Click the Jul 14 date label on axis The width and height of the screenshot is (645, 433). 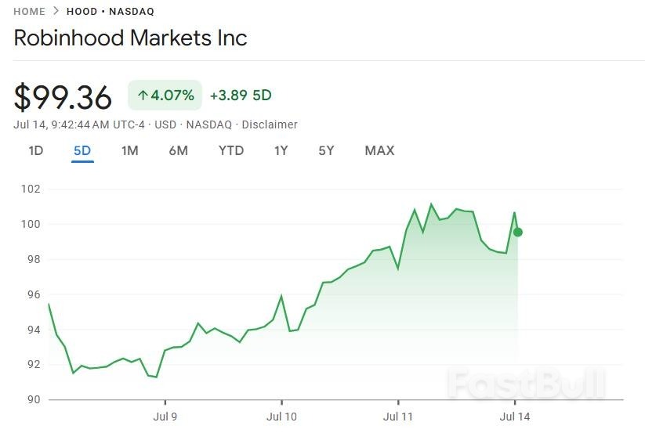515,417
